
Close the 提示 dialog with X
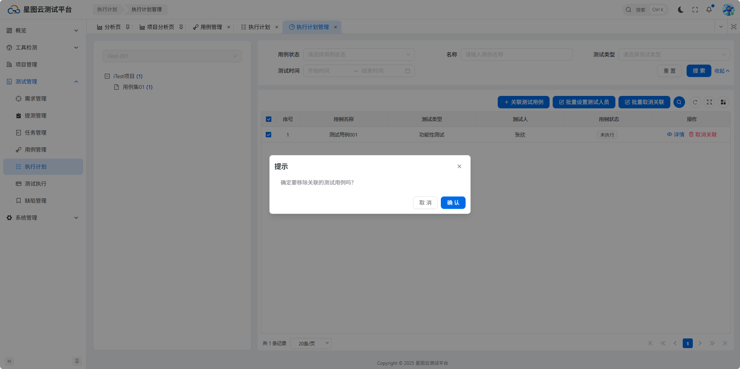point(459,166)
